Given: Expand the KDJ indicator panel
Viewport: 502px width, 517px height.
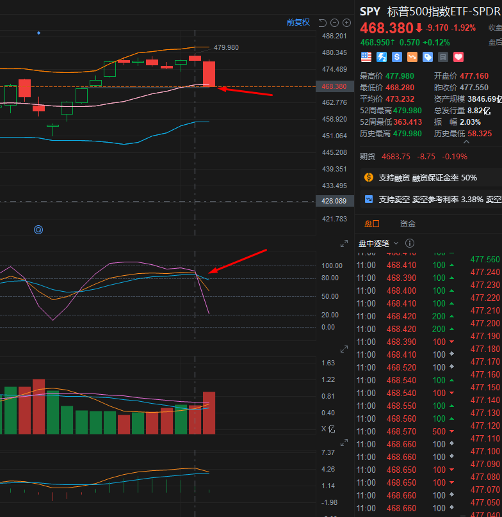Looking at the screenshot, I should (344, 244).
